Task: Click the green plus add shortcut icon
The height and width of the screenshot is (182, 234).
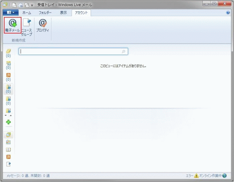Action: tap(8, 122)
